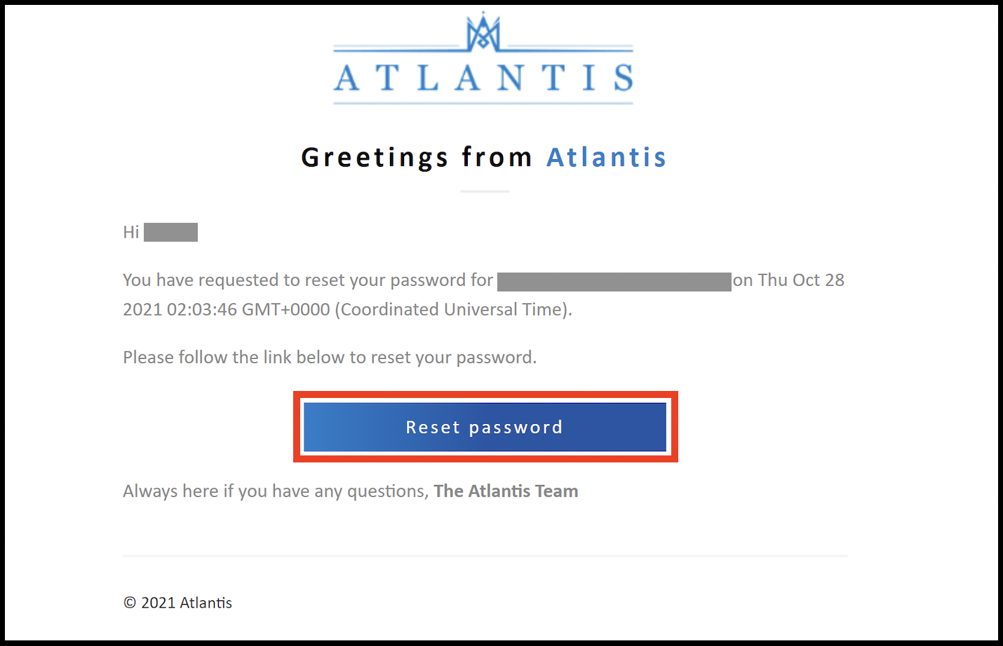Screen dimensions: 1003x646
Task: Click the Please follow the link sentence
Action: click(330, 357)
